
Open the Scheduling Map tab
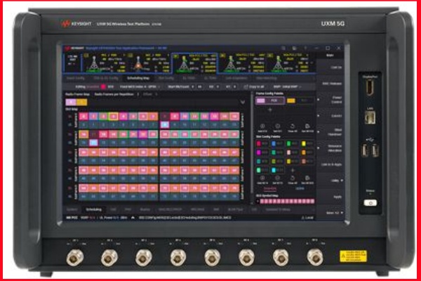tap(138, 78)
